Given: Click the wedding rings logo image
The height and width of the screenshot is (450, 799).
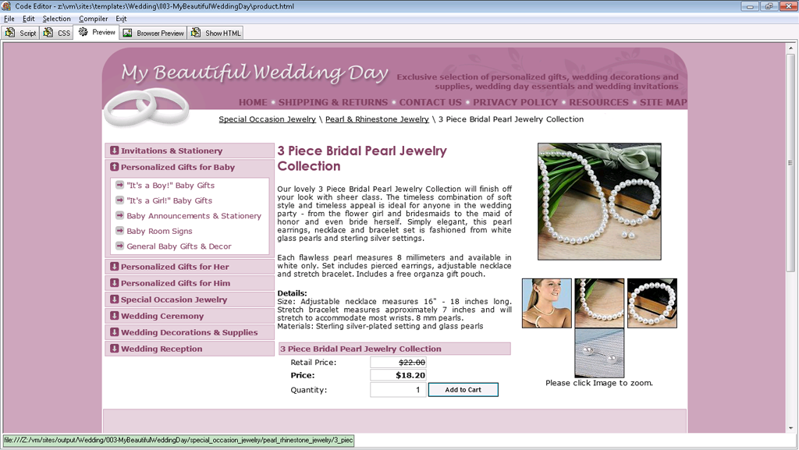Looking at the screenshot, I should pyautogui.click(x=146, y=107).
